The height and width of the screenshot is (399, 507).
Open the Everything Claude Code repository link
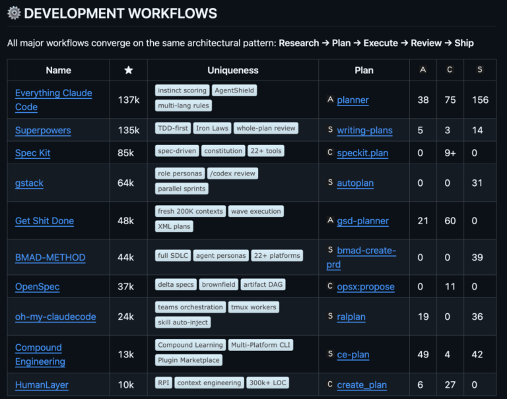[53, 100]
